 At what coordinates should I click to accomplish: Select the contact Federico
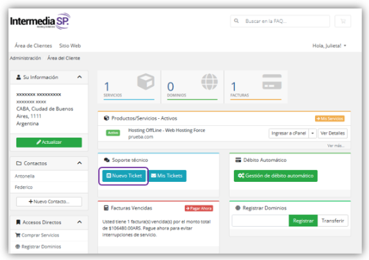pyautogui.click(x=24, y=187)
